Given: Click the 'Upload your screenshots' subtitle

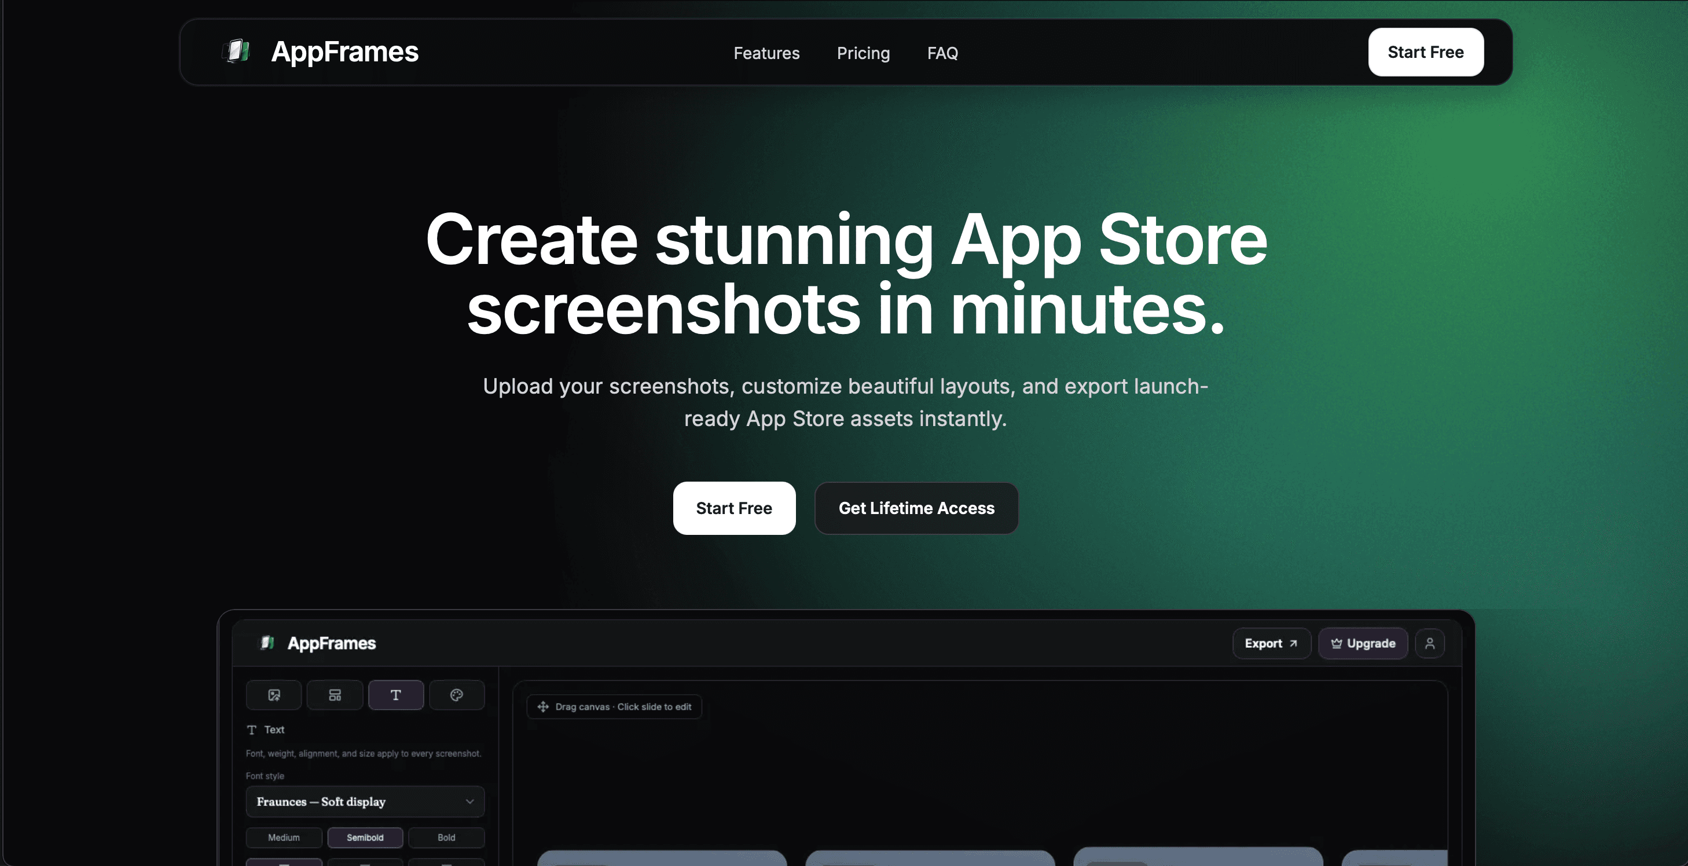Looking at the screenshot, I should (x=845, y=402).
